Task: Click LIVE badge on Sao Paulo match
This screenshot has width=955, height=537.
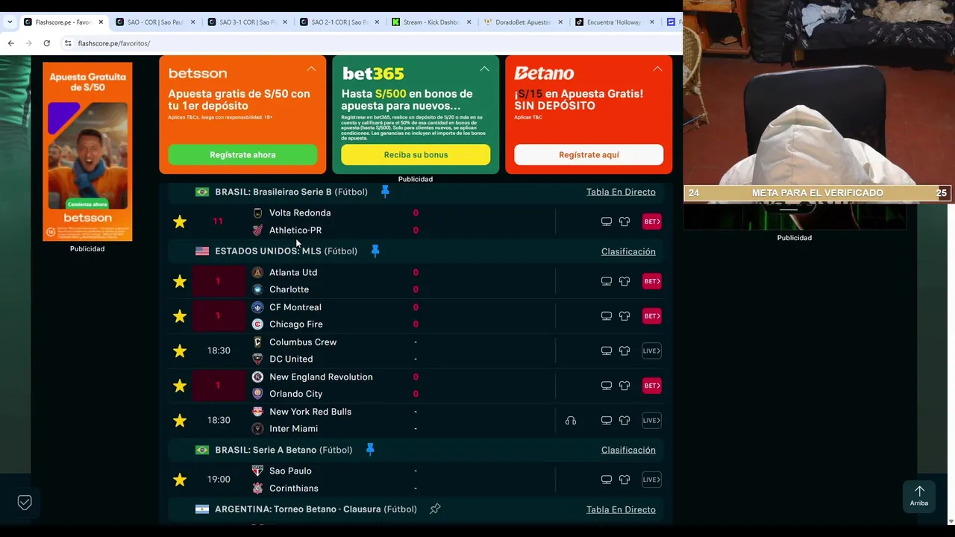Action: click(652, 480)
